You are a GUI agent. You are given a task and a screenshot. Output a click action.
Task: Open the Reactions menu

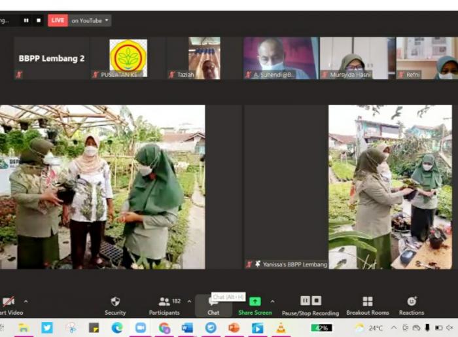coord(411,304)
